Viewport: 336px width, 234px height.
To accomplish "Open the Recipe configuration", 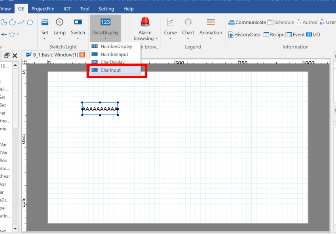I will (273, 34).
